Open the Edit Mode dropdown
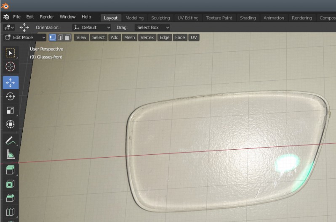The image size is (336, 222). point(25,37)
